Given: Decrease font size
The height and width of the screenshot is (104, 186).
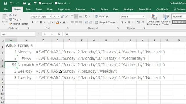Looking at the screenshot, I should click(x=67, y=16).
